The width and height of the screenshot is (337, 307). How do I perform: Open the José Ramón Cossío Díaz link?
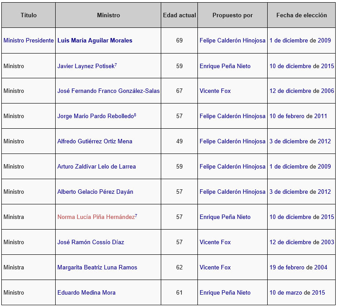pyautogui.click(x=91, y=242)
